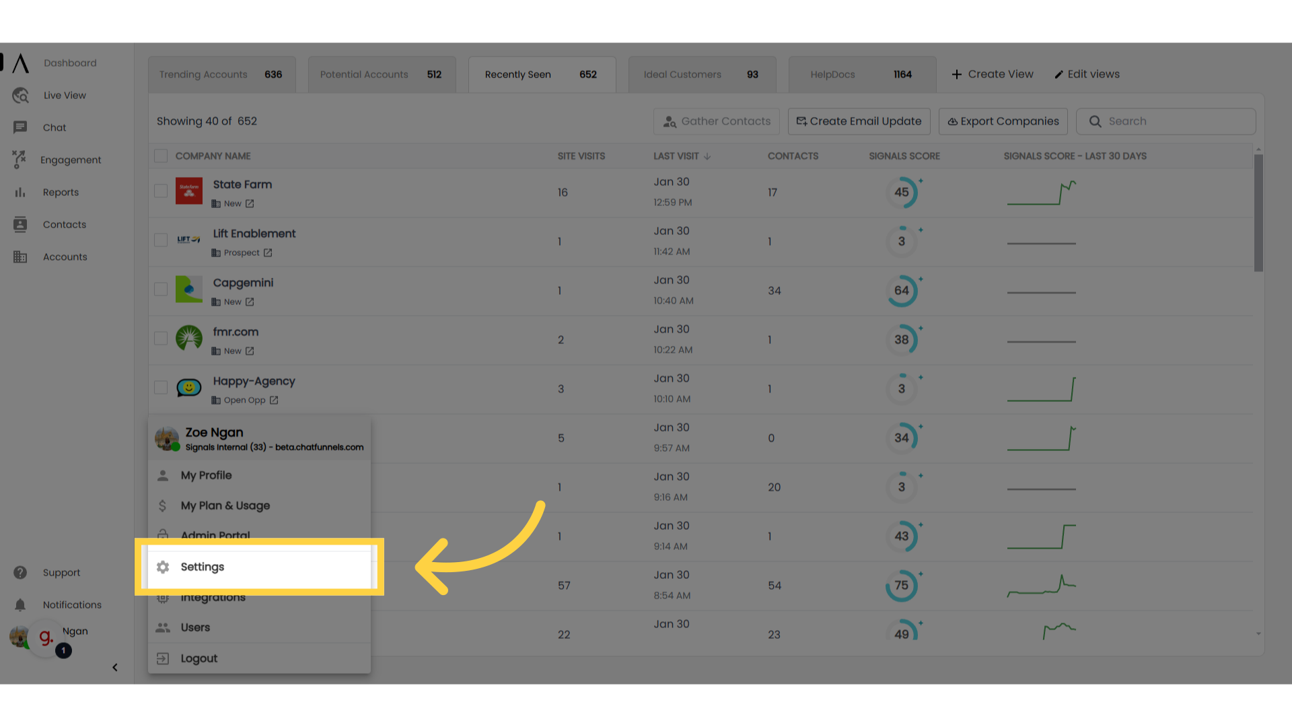The height and width of the screenshot is (727, 1292).
Task: Click the Dashboard icon in sidebar
Action: [20, 63]
